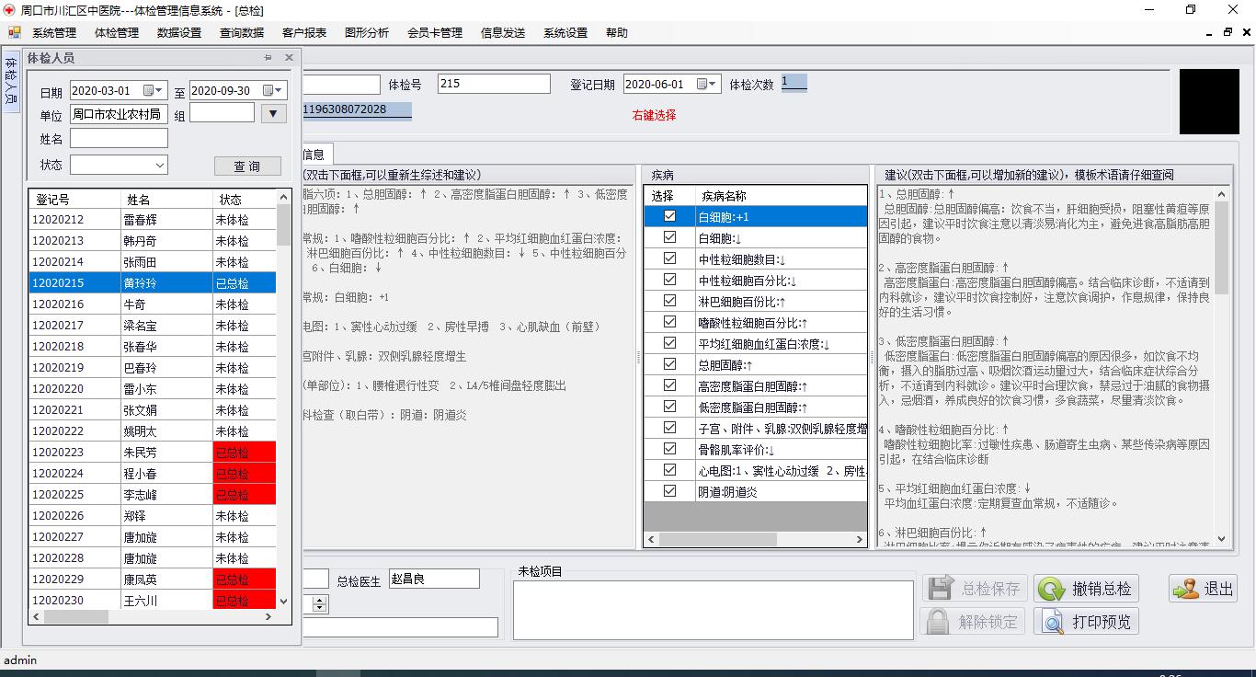Click the application icon in the menu bar

[x=14, y=32]
